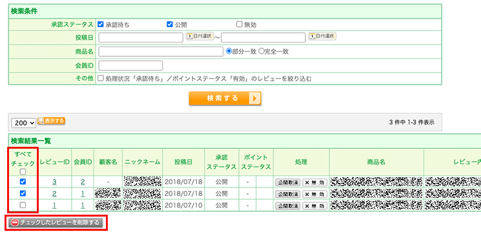Open the second 日付選択 calendar picker

tap(322, 36)
